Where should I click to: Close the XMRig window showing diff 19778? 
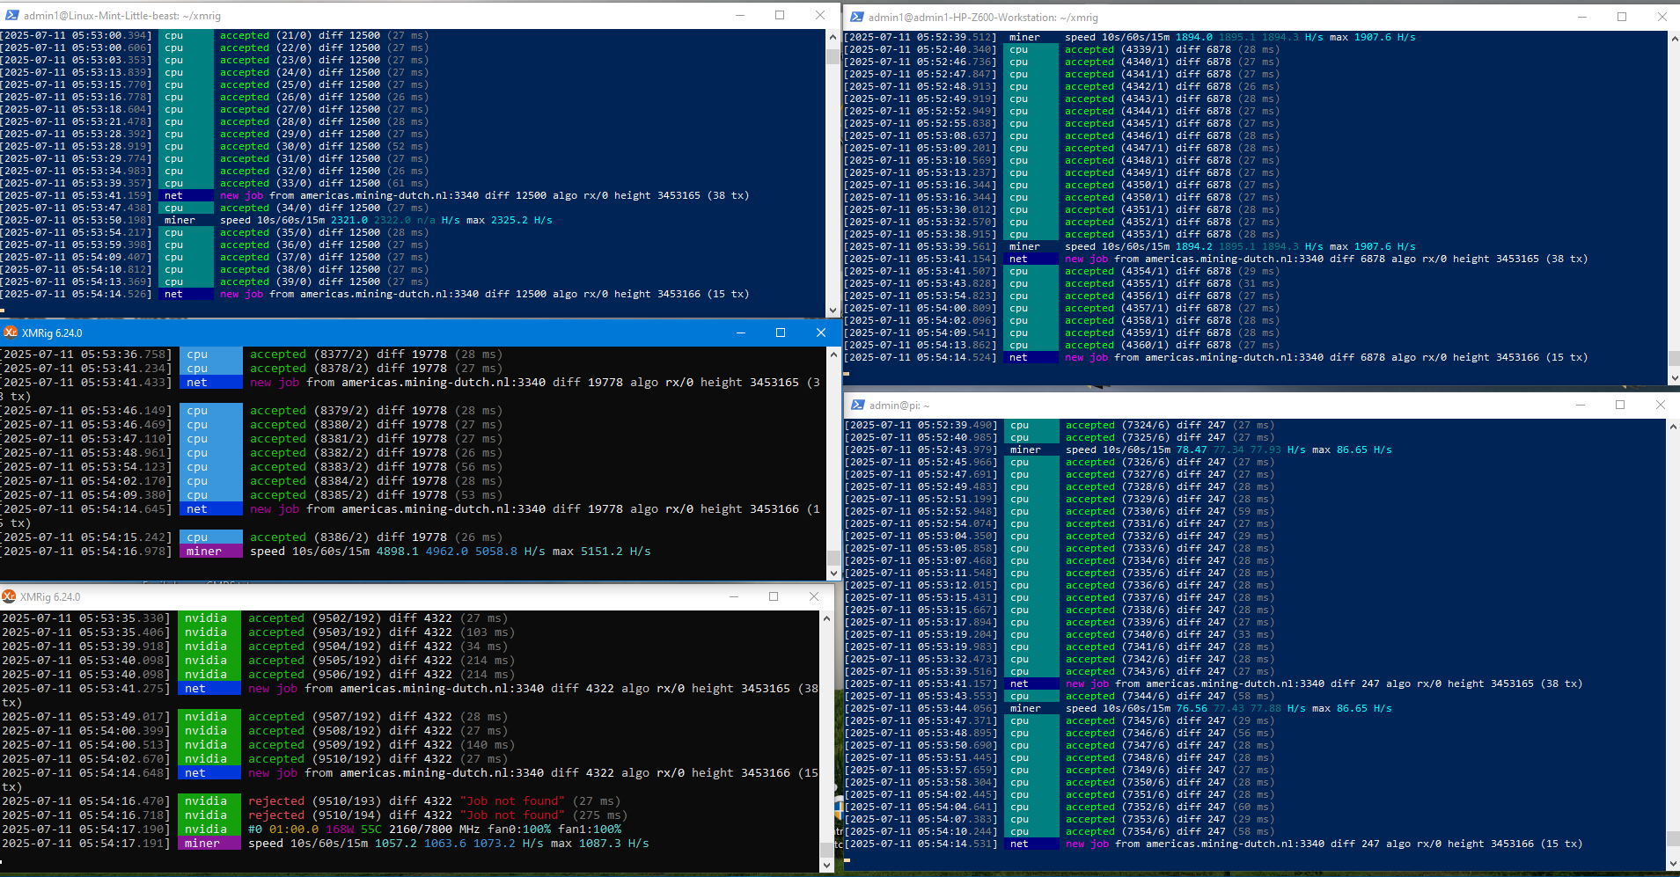tap(821, 333)
